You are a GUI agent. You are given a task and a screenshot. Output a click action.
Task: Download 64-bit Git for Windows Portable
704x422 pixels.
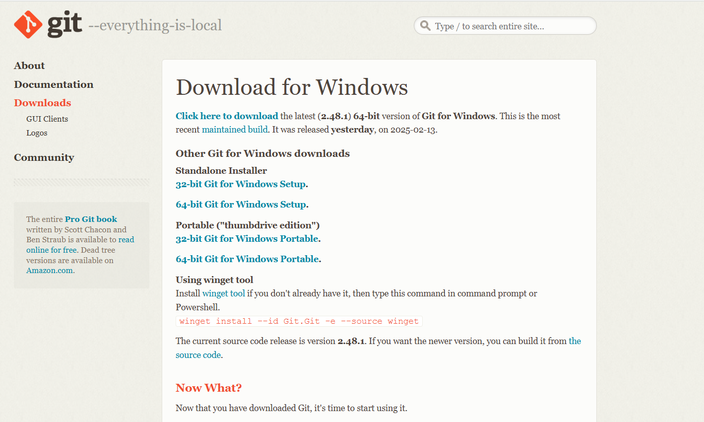247,259
